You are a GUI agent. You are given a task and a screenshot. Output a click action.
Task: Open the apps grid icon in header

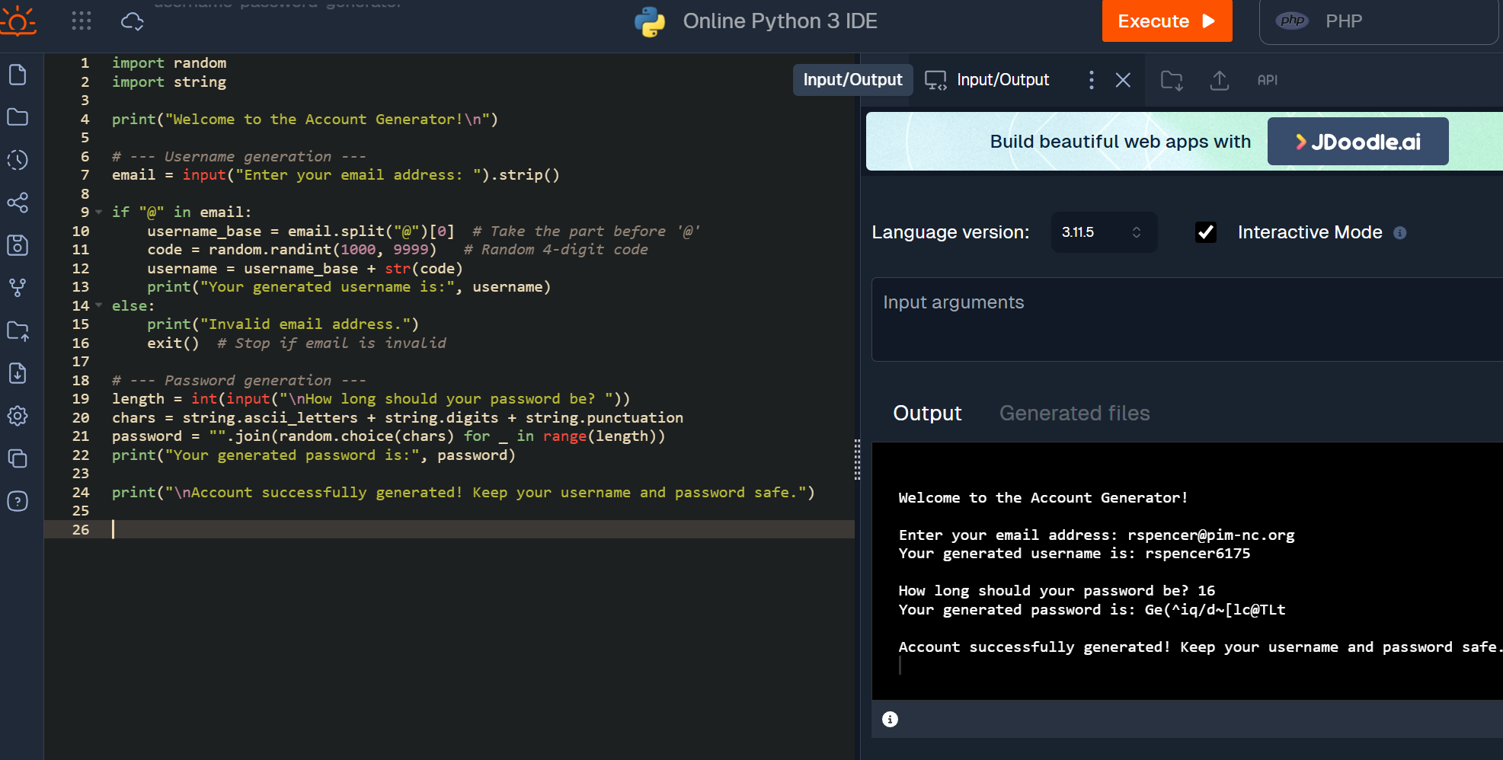pos(82,21)
